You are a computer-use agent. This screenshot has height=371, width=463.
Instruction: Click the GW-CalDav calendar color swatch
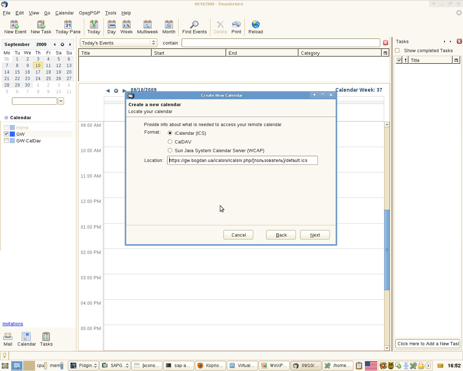12,141
